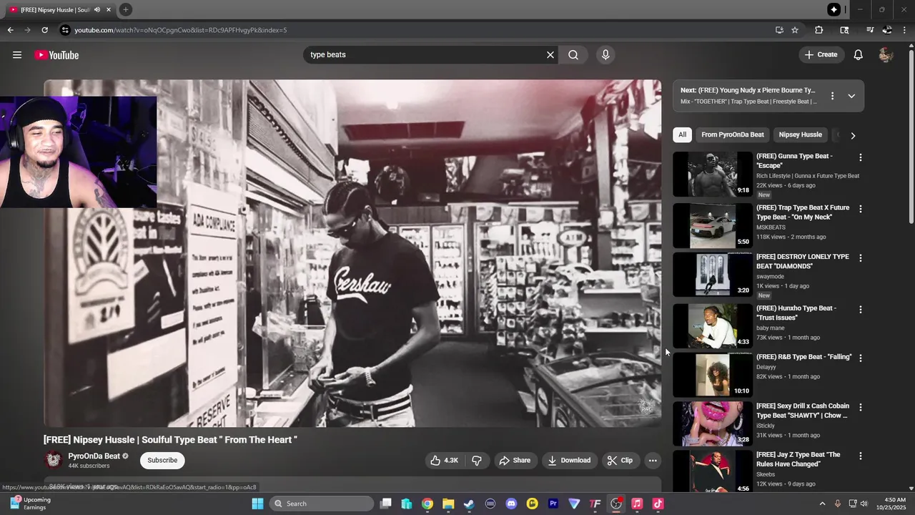Like the video with thumbs up
Image resolution: width=915 pixels, height=515 pixels.
[x=444, y=461]
